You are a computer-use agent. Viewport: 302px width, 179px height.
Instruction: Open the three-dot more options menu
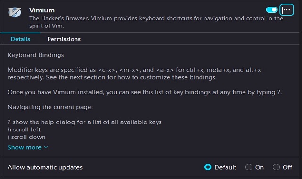[286, 9]
